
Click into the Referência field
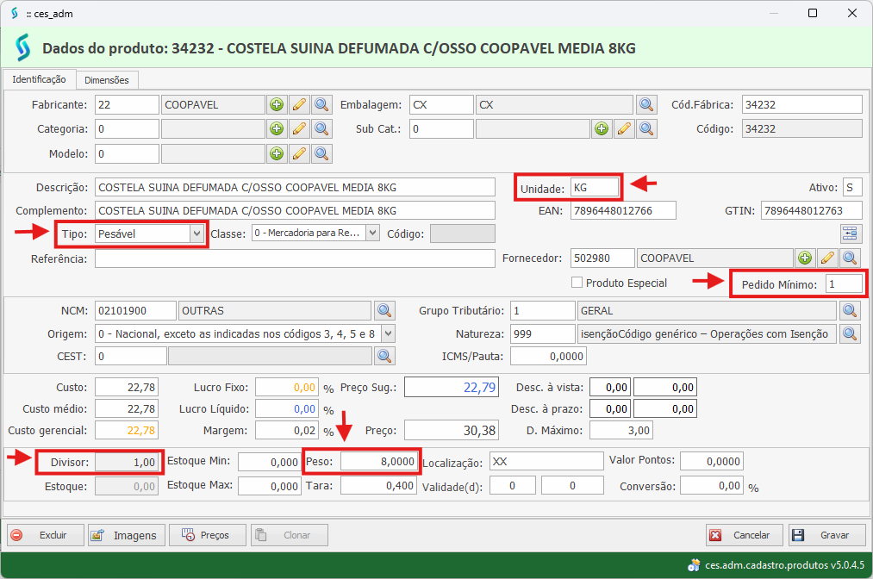[x=295, y=258]
